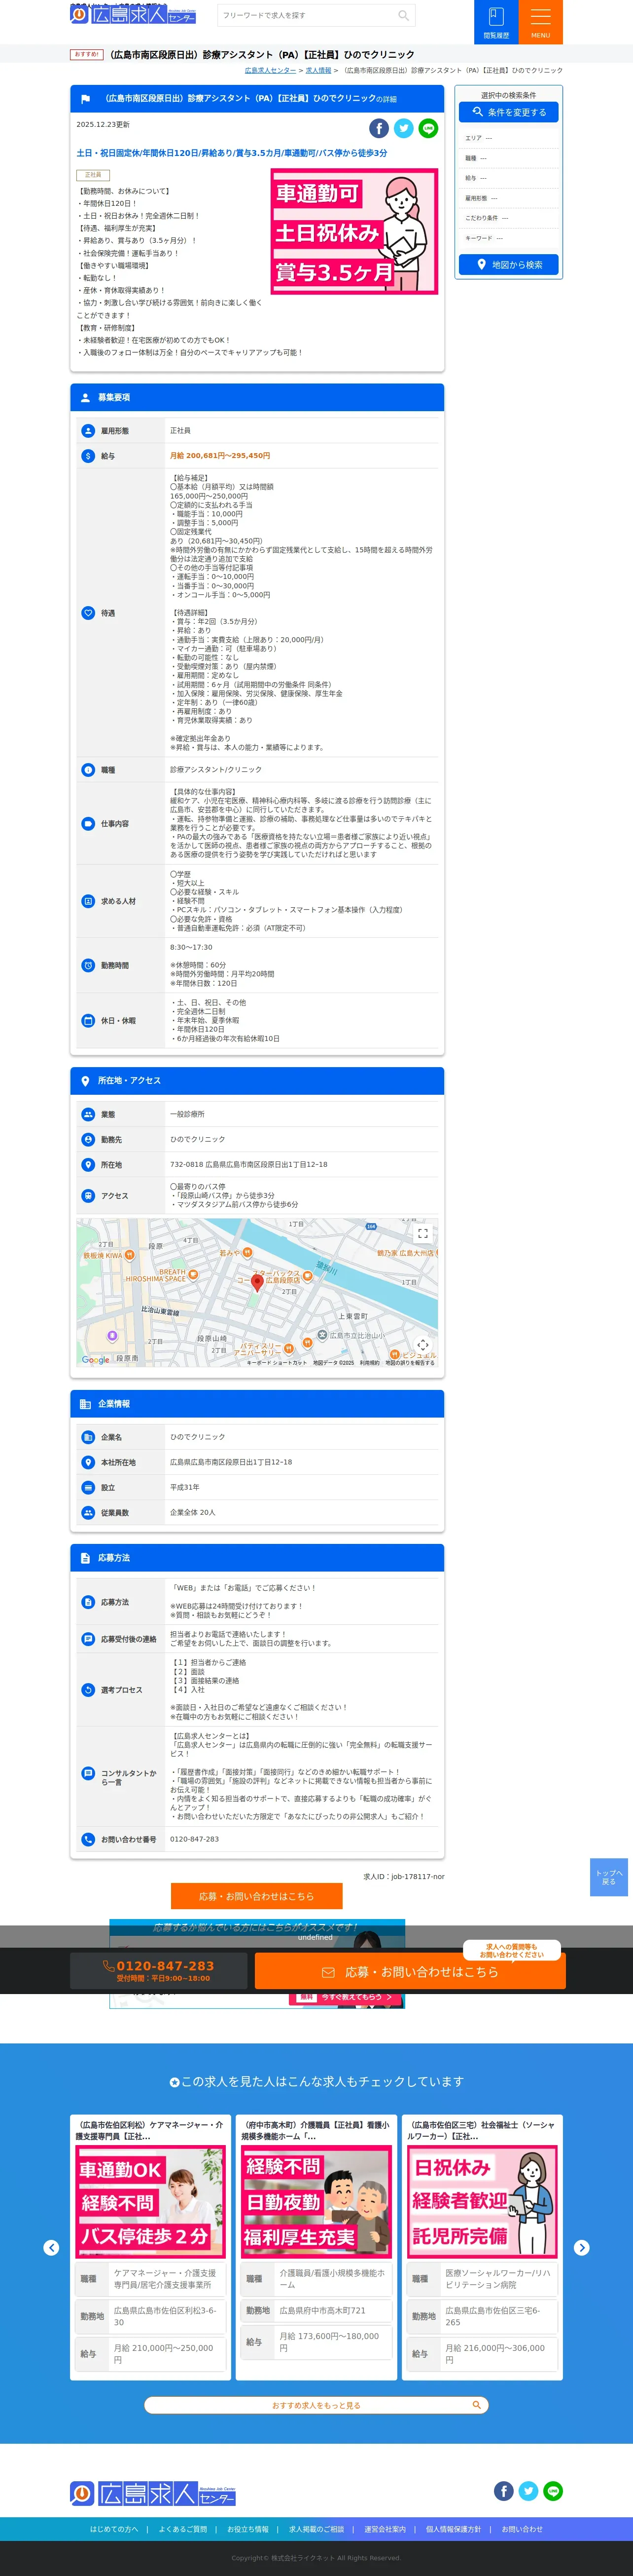Image resolution: width=633 pixels, height=2576 pixels.
Task: Click the 条件を変更する button
Action: pyautogui.click(x=509, y=112)
